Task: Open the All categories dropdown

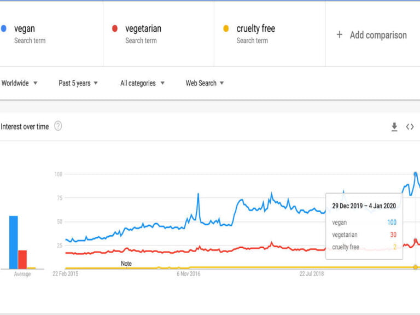Action: coord(142,83)
